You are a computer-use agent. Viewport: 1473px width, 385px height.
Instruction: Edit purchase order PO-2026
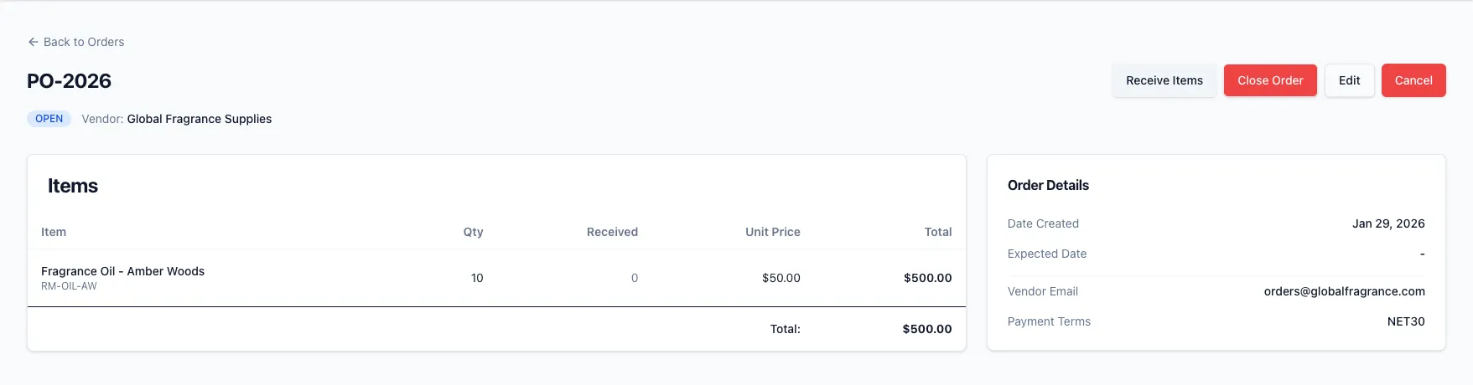tap(1349, 80)
